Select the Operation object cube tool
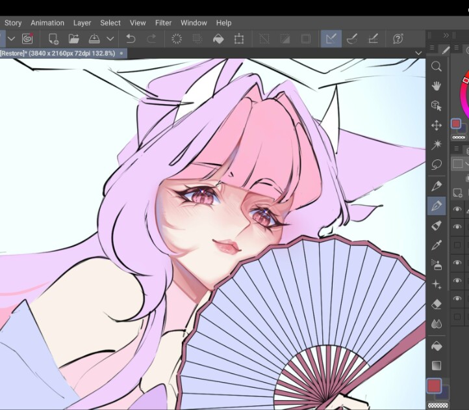This screenshot has width=469, height=410. [x=437, y=105]
